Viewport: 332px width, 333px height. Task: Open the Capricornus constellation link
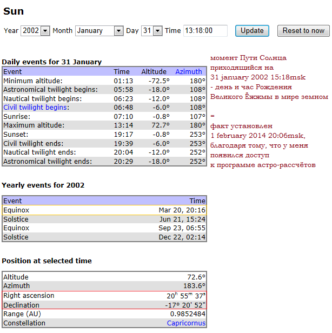coord(186,323)
